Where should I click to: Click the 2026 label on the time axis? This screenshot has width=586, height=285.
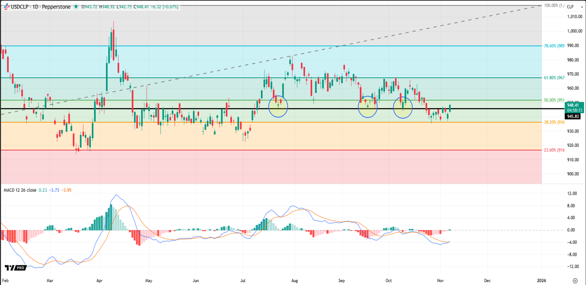point(541,281)
